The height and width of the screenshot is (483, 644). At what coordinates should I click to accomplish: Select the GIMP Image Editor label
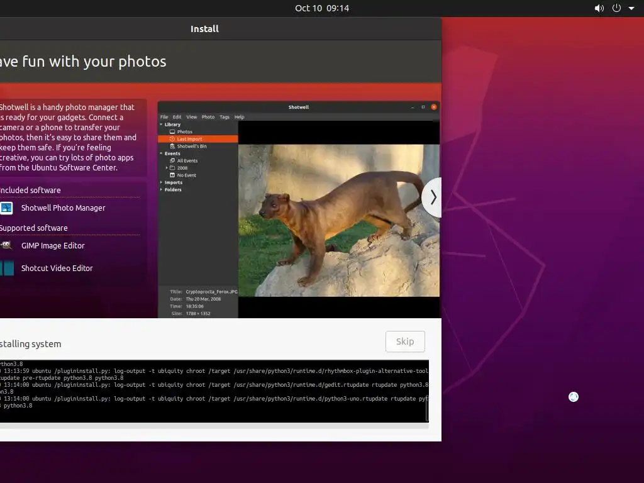53,246
